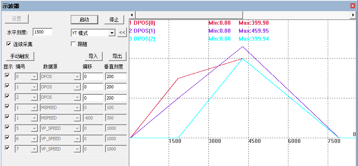
Task: Click the 'Max:459.95' value in the legend
Action: [254, 31]
